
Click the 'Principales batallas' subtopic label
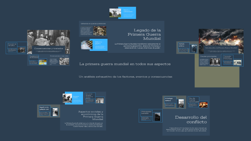(x=146, y=113)
